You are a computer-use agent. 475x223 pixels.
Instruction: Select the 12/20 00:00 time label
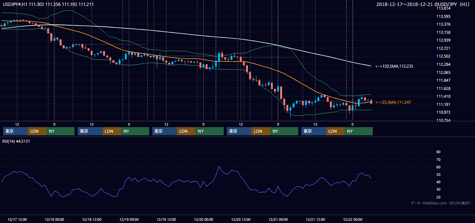pos(204,219)
